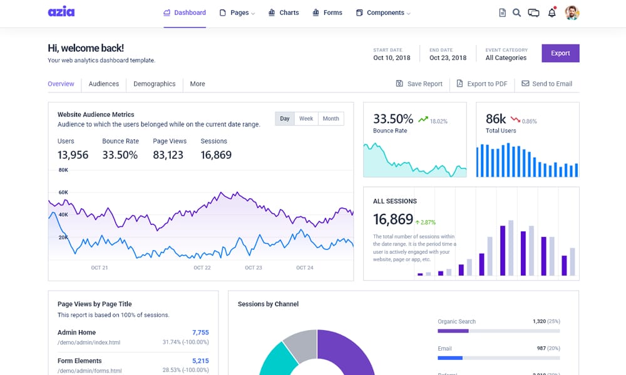Click green uptrend icon beside Bounce Rate

pyautogui.click(x=423, y=119)
